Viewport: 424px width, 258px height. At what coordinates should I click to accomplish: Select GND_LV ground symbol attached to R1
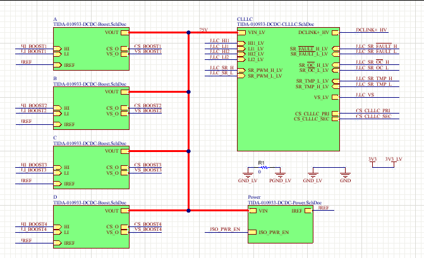click(248, 174)
